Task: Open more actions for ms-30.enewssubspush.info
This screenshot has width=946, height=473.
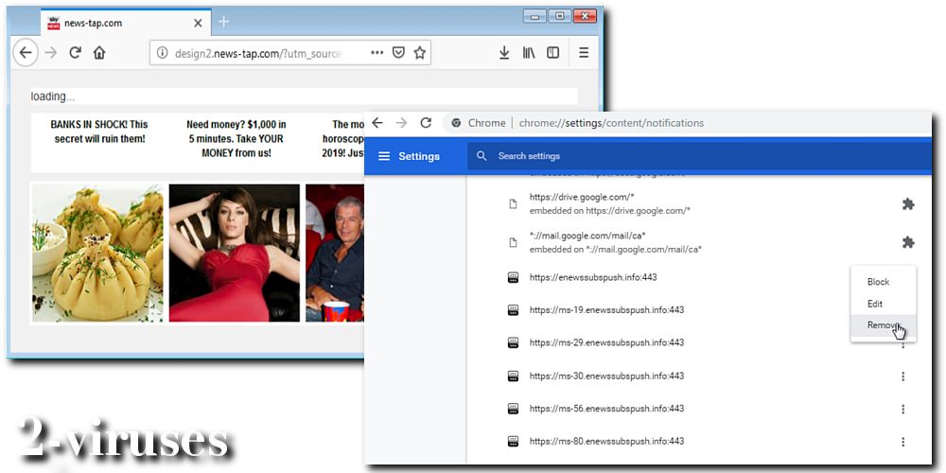Action: [x=903, y=377]
